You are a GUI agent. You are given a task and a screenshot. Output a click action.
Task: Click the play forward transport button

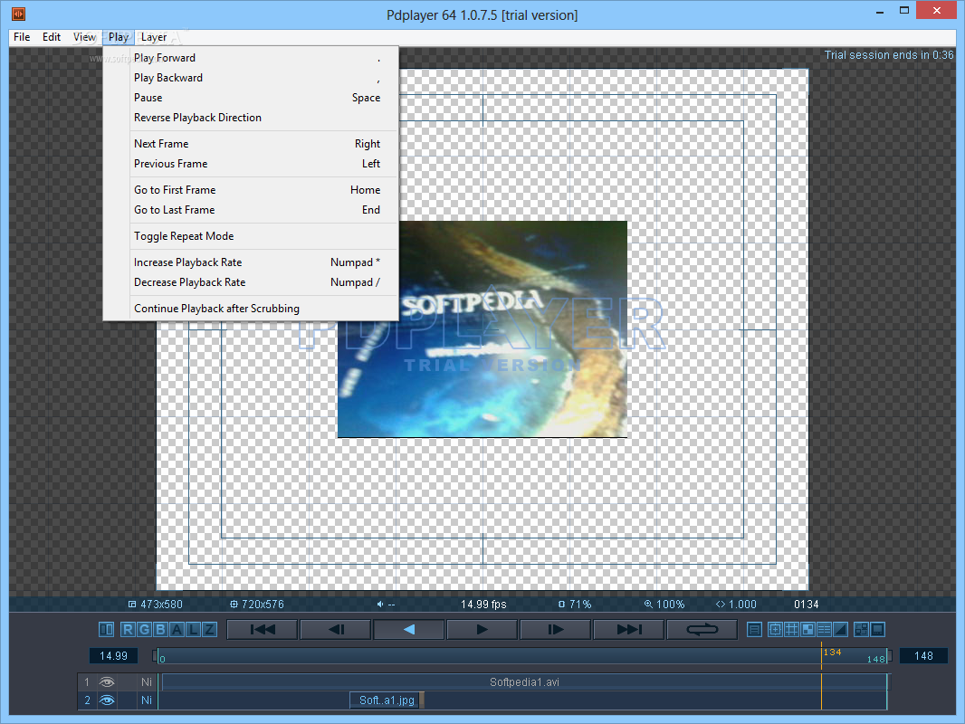pyautogui.click(x=482, y=629)
